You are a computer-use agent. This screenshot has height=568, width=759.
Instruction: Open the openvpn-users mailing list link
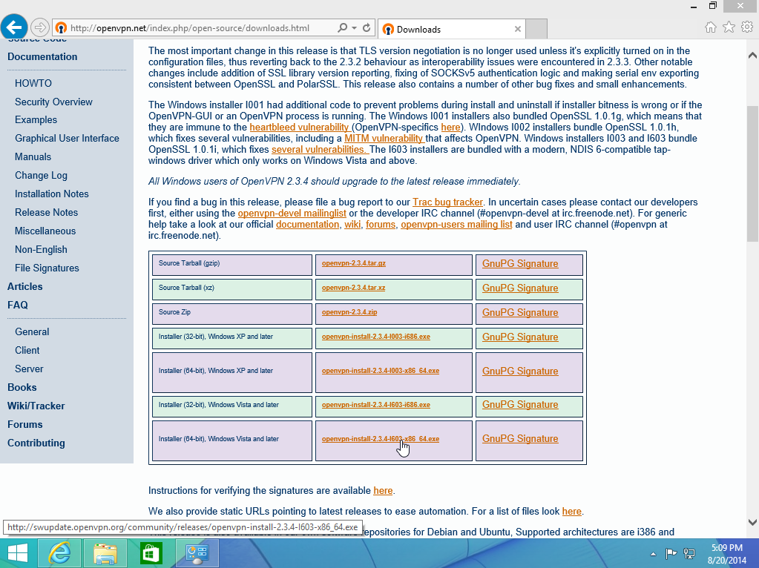(x=456, y=225)
